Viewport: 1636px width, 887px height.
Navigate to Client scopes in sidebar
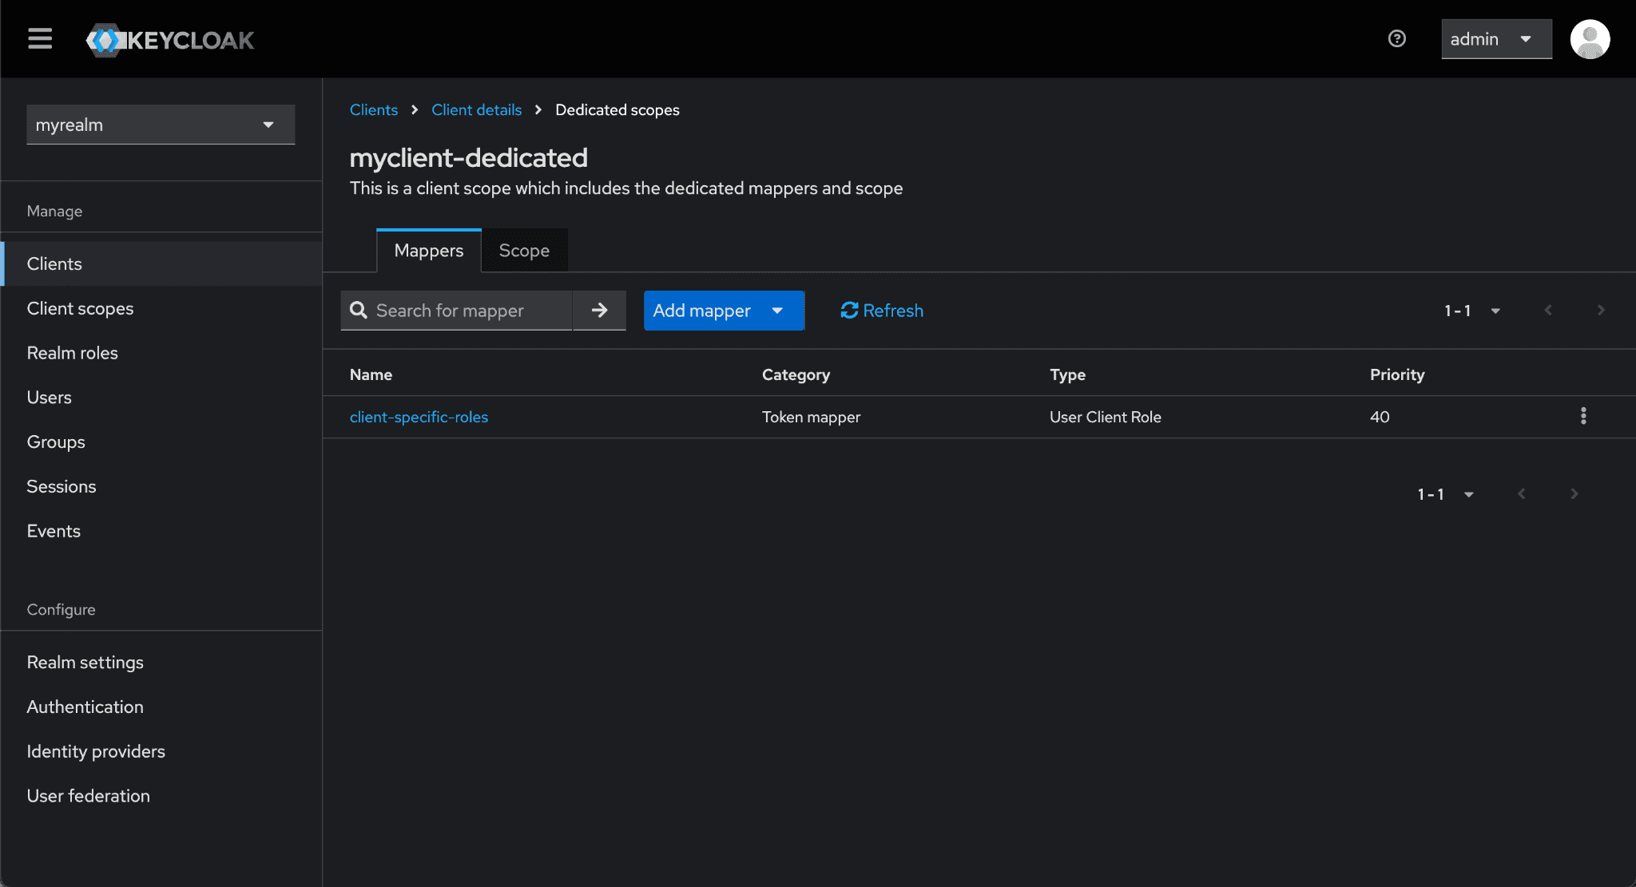80,308
